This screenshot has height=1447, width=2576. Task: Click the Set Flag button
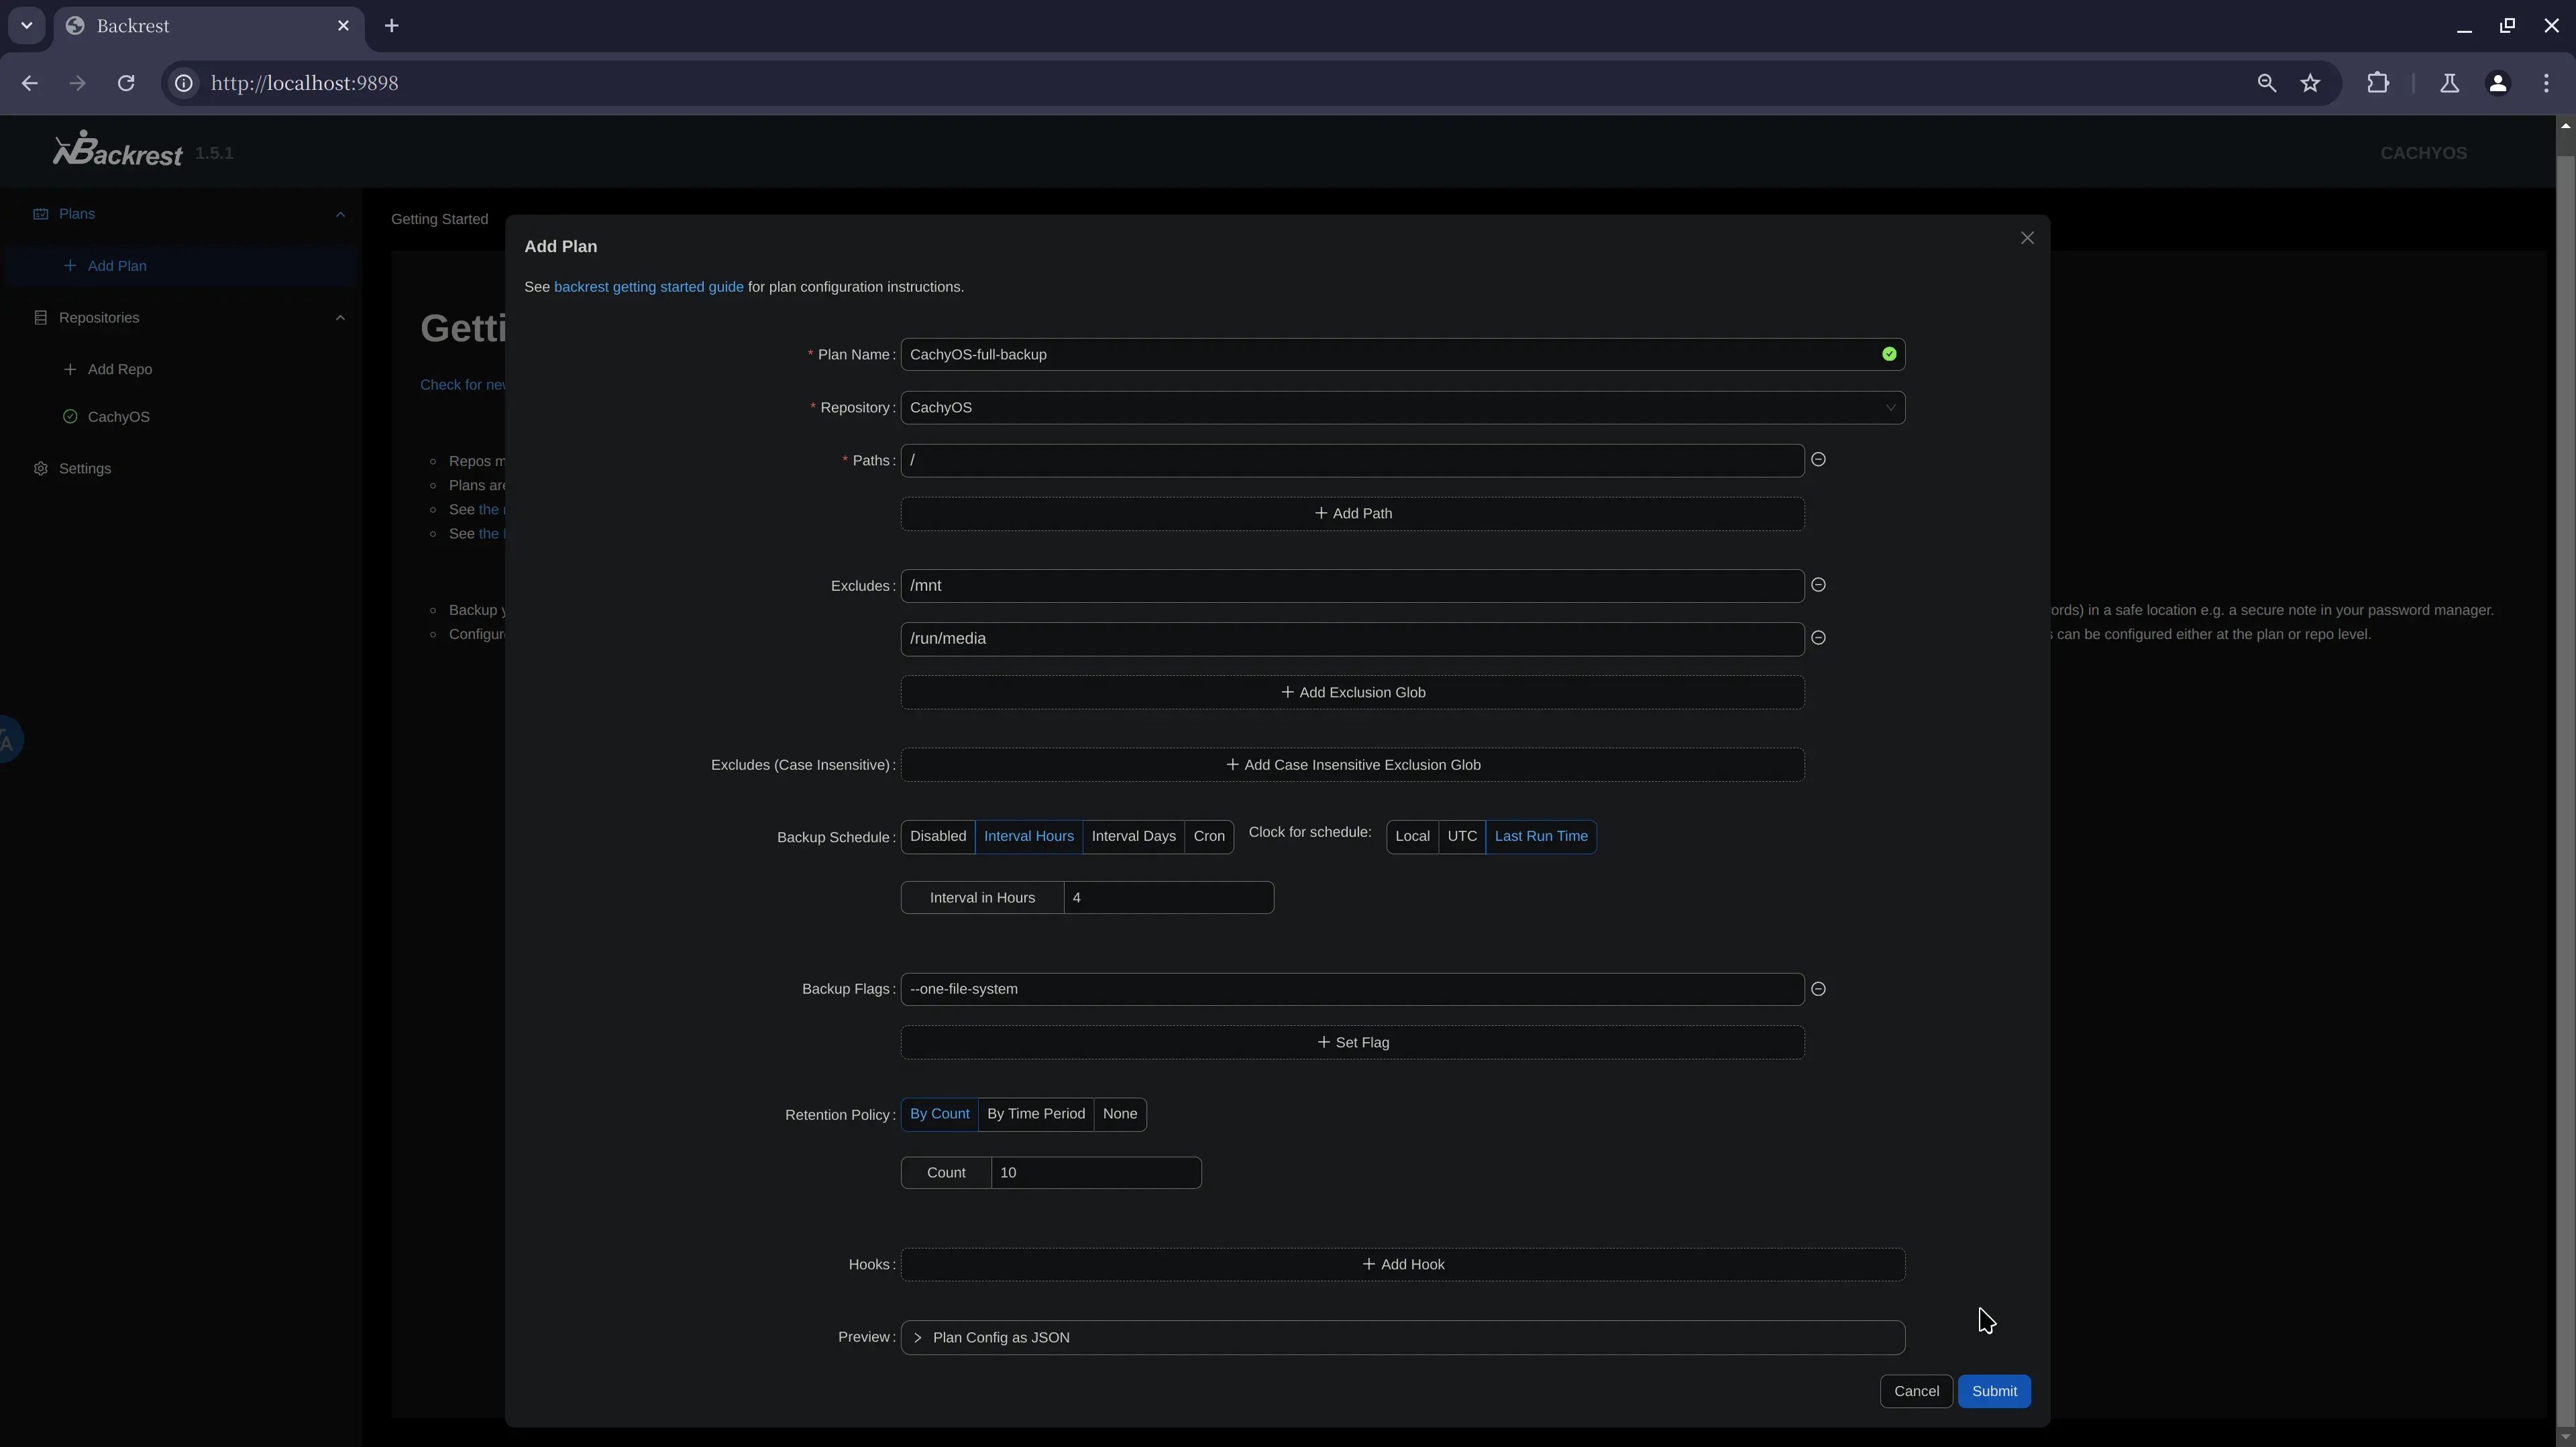click(x=1352, y=1042)
